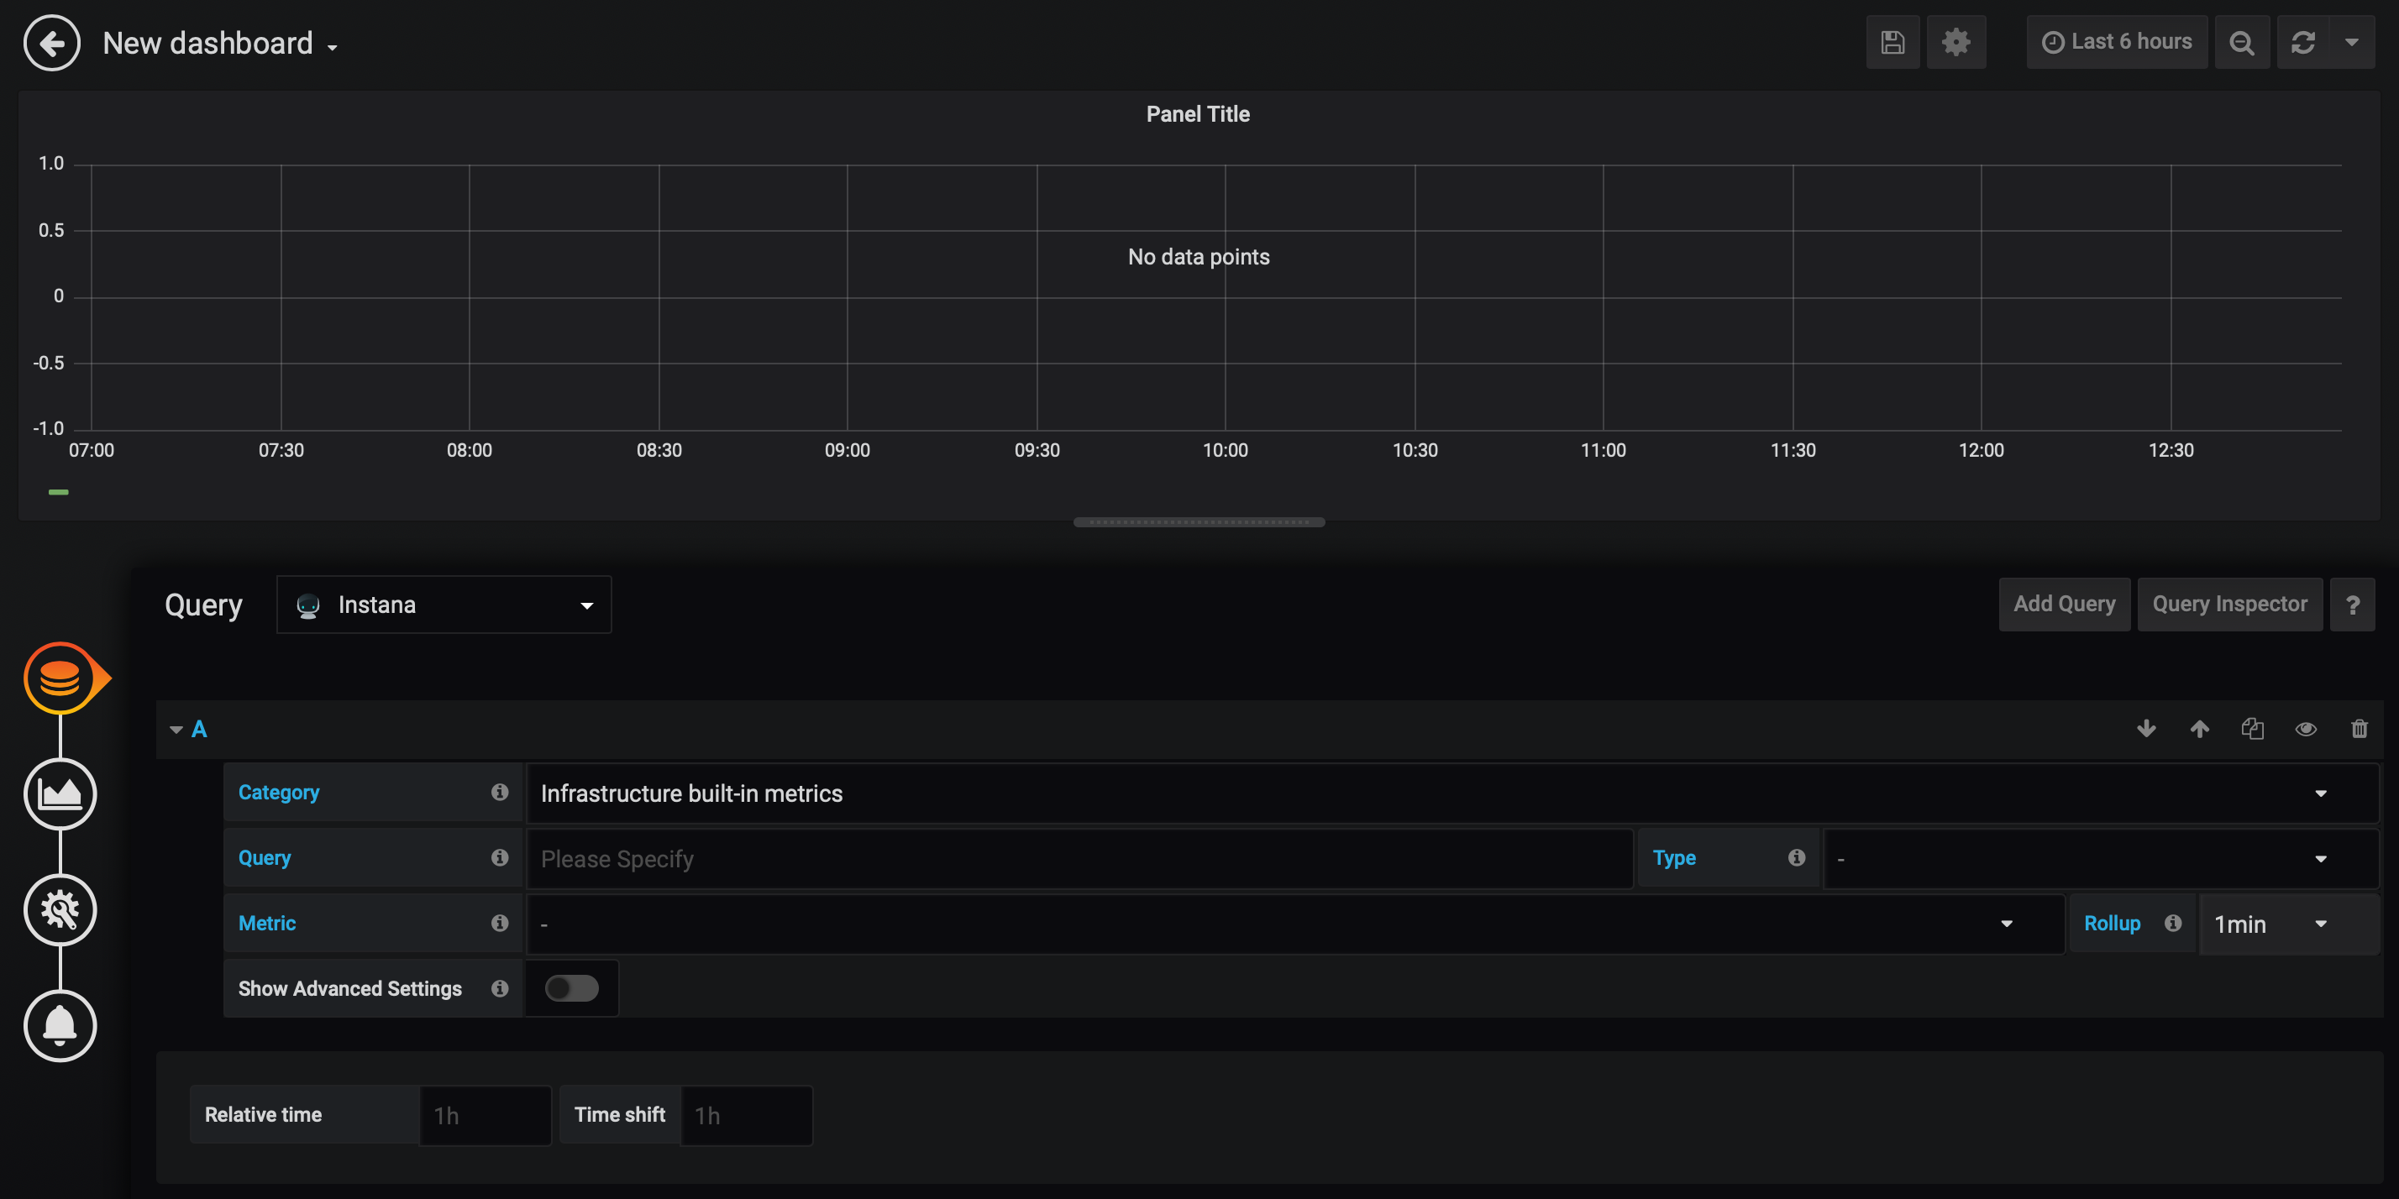Screen dimensions: 2399x1199
Task: Toggle the Show Advanced Settings switch
Action: (572, 987)
